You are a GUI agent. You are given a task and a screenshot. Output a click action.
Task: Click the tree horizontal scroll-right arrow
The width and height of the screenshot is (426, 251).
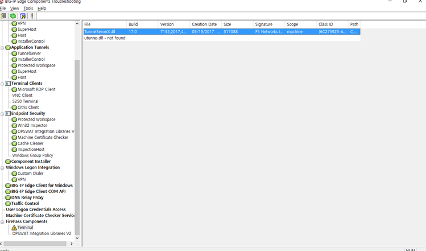(x=72, y=244)
